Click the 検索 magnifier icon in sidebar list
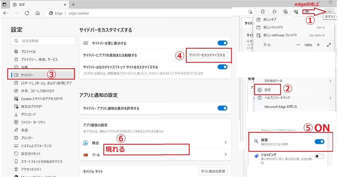 (256, 141)
